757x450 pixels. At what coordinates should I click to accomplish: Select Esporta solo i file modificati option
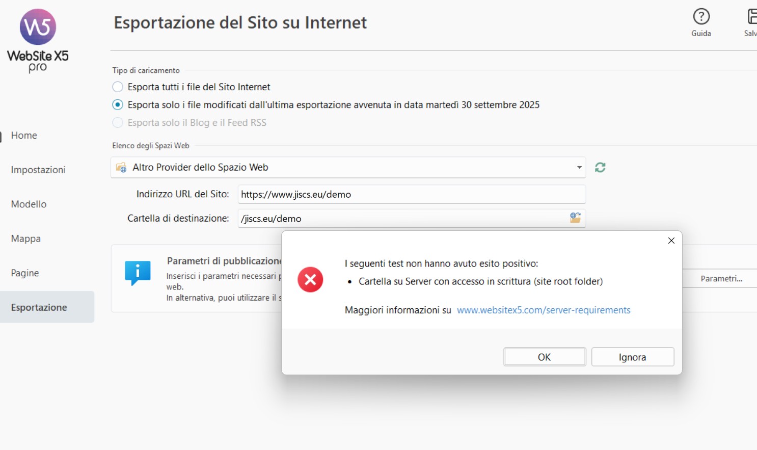118,104
